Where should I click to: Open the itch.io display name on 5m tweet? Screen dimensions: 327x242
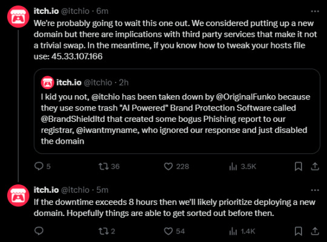pos(46,190)
